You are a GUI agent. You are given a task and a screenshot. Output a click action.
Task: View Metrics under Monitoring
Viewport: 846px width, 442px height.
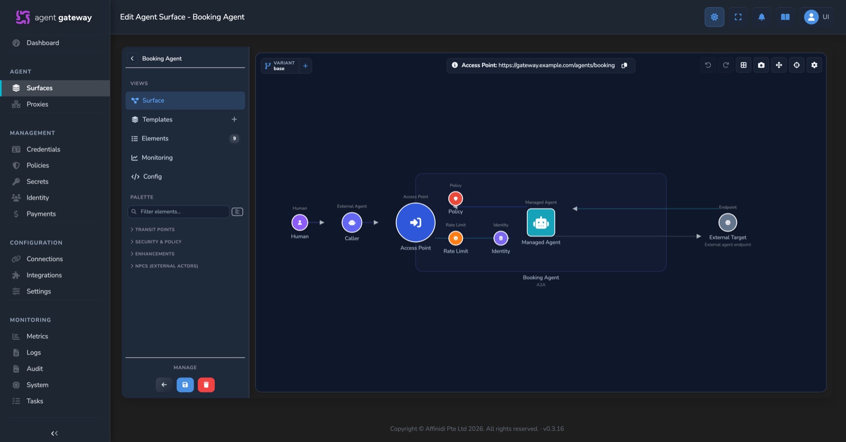(37, 336)
